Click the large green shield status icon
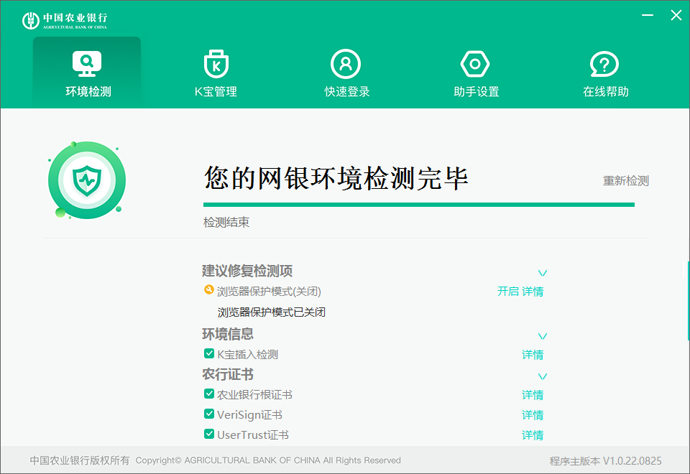Image resolution: width=690 pixels, height=474 pixels. (87, 180)
